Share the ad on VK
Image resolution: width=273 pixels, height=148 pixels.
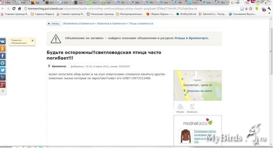[3, 41]
